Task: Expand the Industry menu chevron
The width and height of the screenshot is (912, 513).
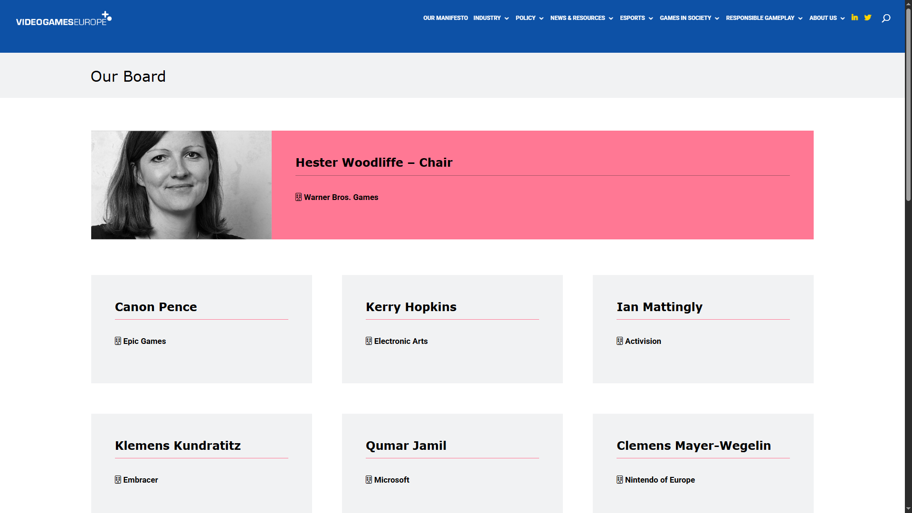Action: (x=507, y=19)
